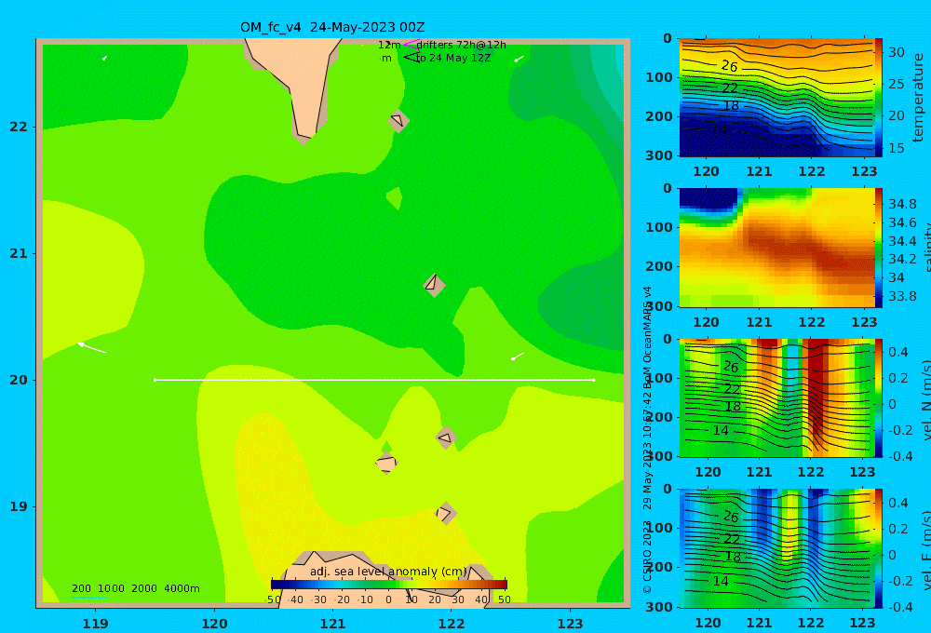Click the vel. N panel colorbar
931x633 pixels.
(x=879, y=397)
